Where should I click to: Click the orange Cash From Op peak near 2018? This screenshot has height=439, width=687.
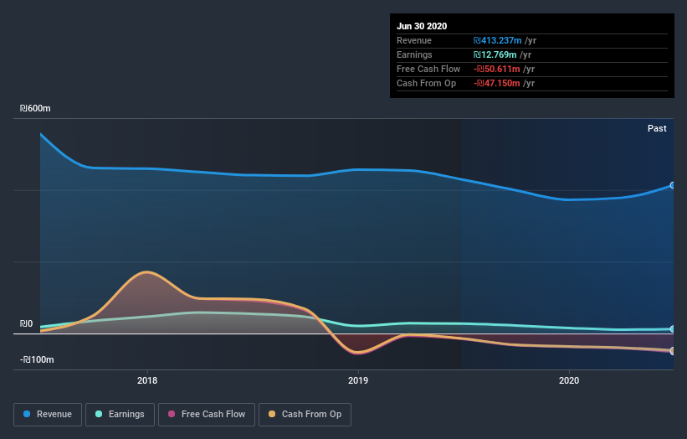146,272
